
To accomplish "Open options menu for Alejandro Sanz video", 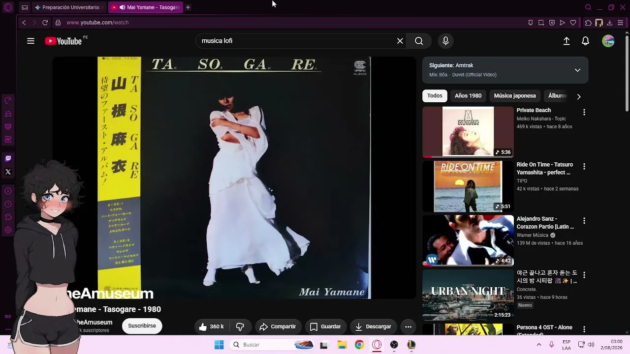I will [584, 221].
